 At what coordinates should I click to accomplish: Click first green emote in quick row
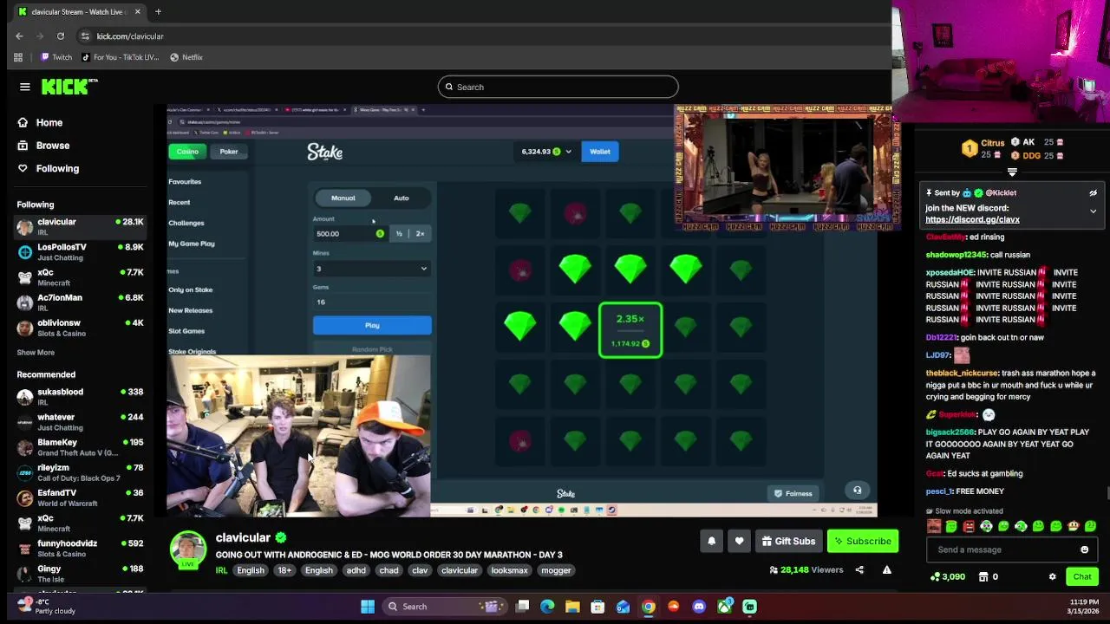tap(951, 526)
